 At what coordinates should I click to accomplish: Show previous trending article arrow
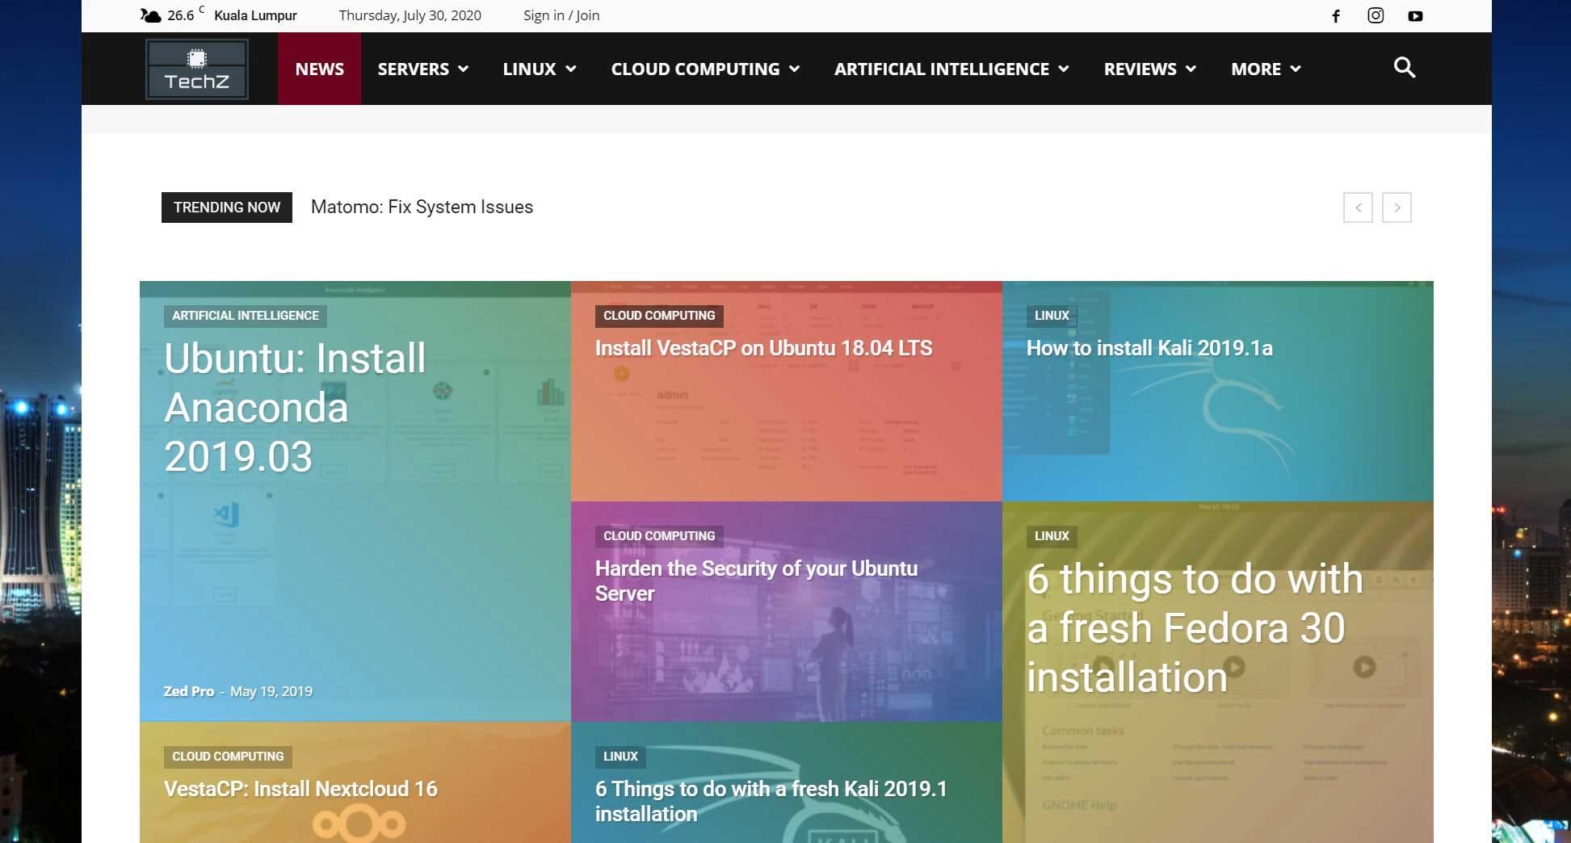click(x=1358, y=208)
